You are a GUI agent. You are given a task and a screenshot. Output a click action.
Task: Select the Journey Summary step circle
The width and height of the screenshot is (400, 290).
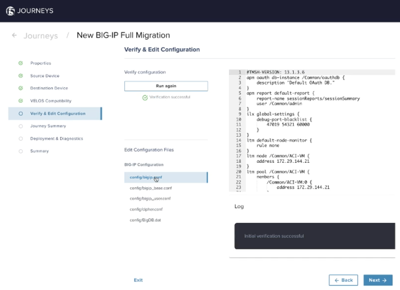tap(21, 126)
